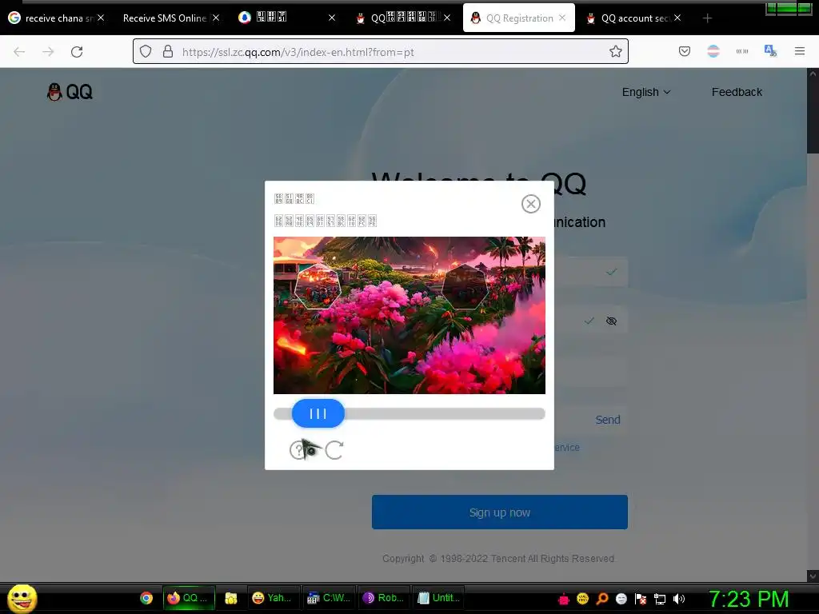This screenshot has width=819, height=614.
Task: Toggle password visibility eye icon
Action: (x=611, y=321)
